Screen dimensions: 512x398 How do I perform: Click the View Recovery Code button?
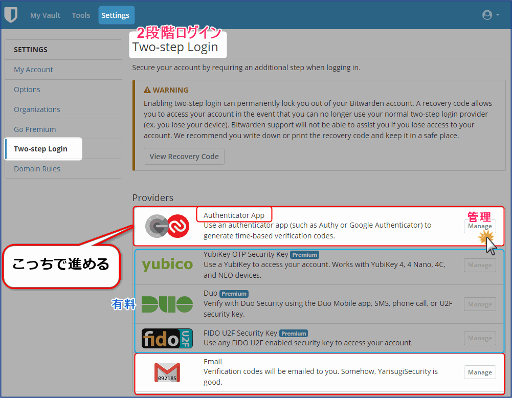coord(184,157)
